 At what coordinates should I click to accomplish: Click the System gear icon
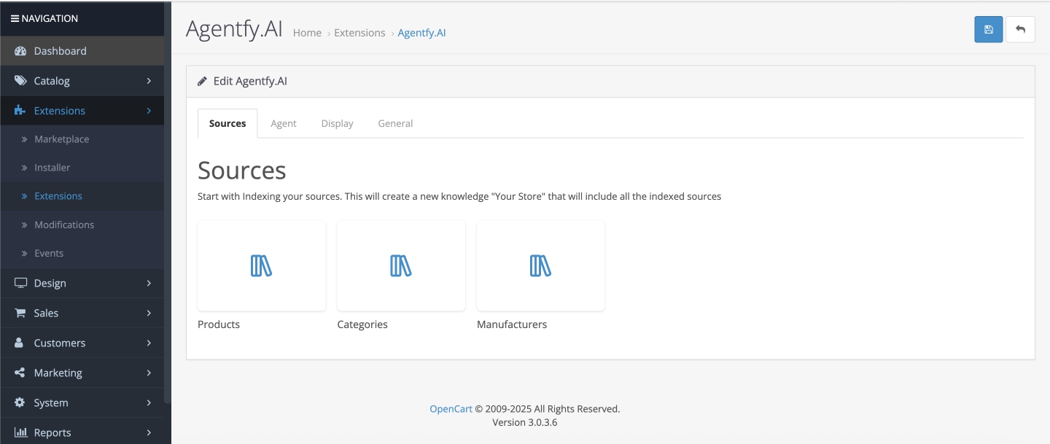point(20,402)
